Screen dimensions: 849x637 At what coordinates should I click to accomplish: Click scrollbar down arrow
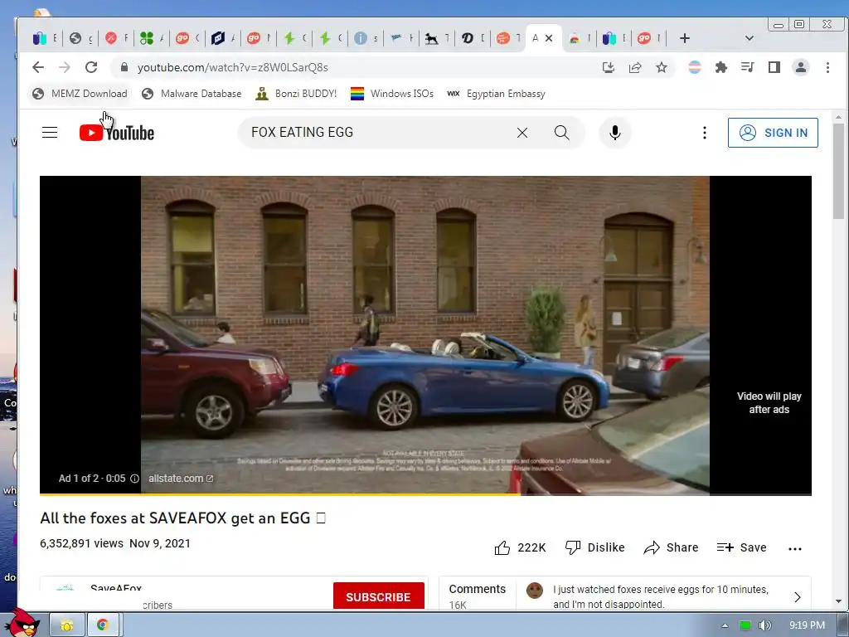(x=838, y=601)
